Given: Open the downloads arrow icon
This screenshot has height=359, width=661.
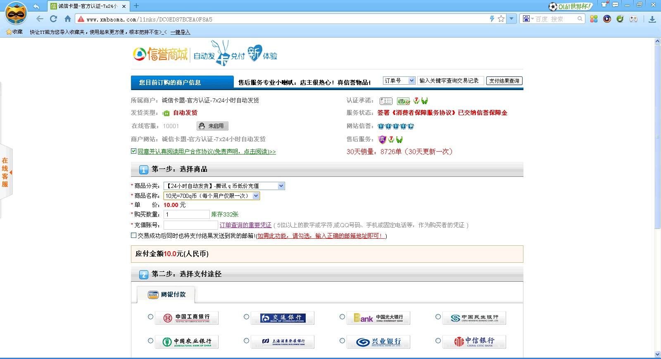Looking at the screenshot, I should [x=652, y=19].
